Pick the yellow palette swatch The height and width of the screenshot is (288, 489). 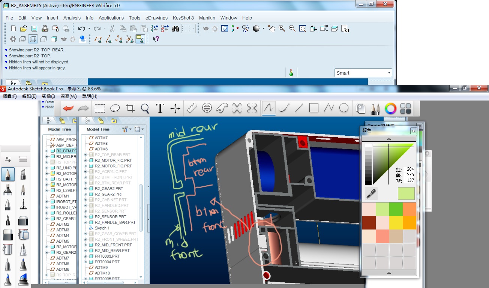(396, 223)
